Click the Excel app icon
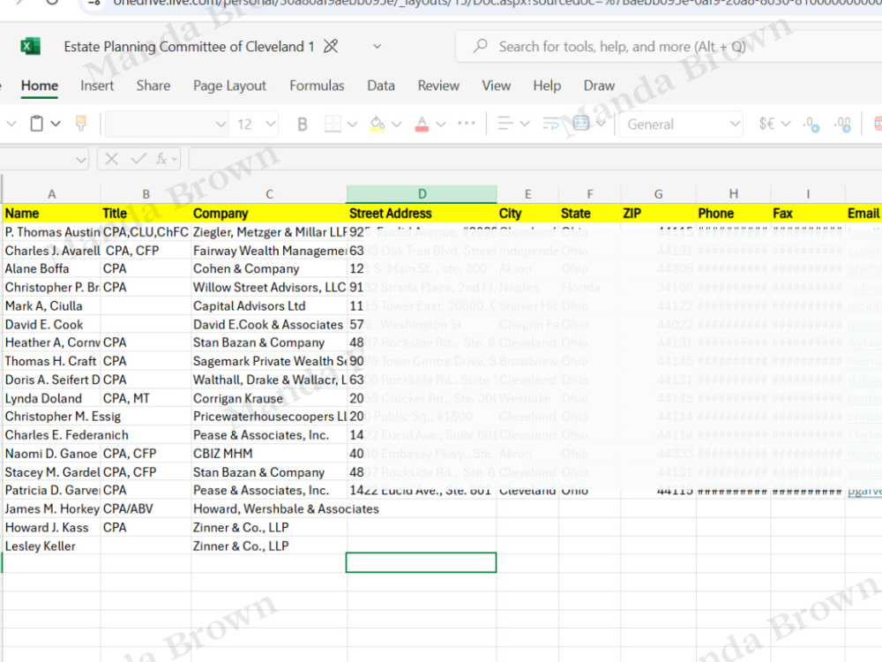This screenshot has width=882, height=662. [30, 46]
